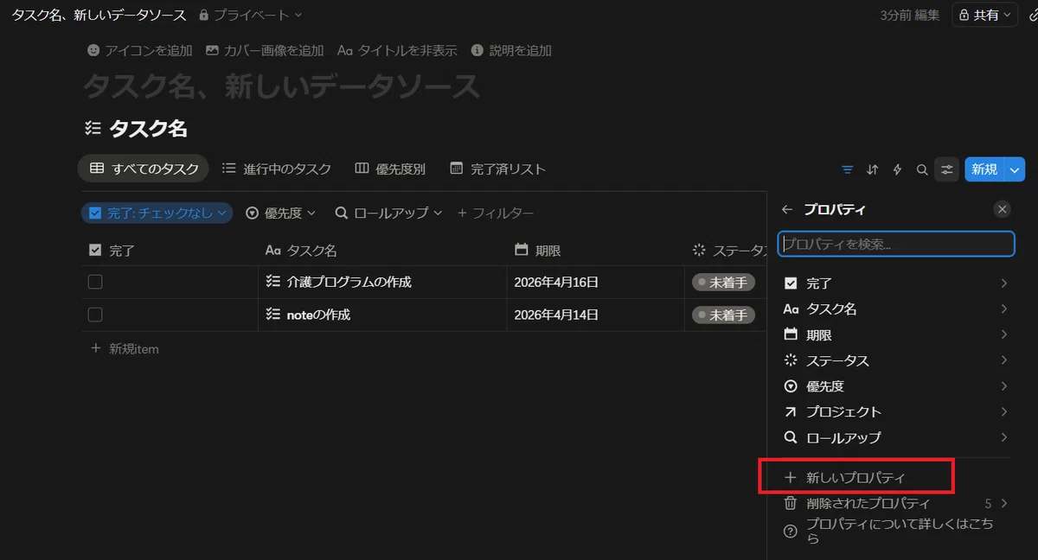Click + 新規item to add a row
Screen dimensions: 1038x560
(125, 349)
